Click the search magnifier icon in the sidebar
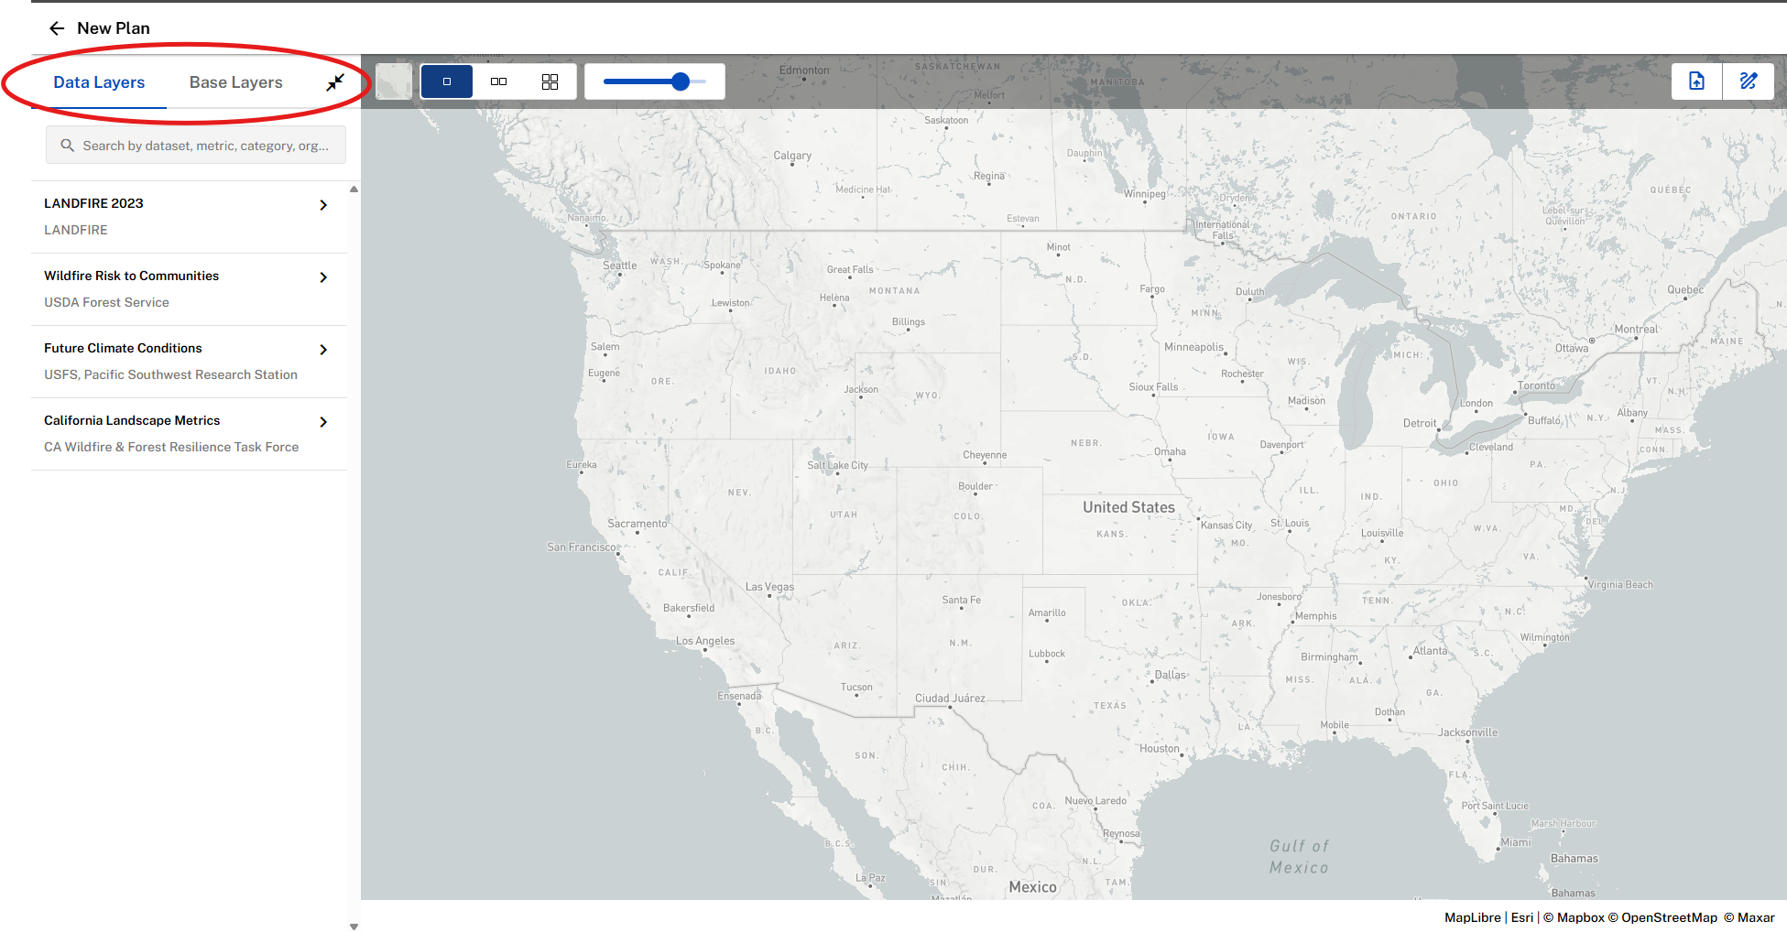The image size is (1787, 932). click(x=68, y=145)
